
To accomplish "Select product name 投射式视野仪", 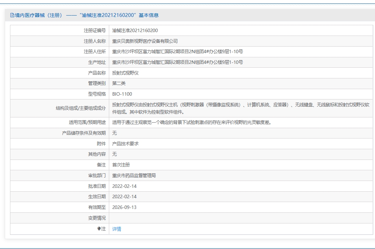I will pos(125,73).
